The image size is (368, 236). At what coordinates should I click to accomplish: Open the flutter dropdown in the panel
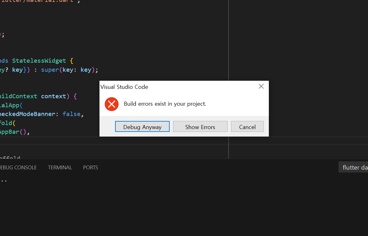pyautogui.click(x=353, y=167)
